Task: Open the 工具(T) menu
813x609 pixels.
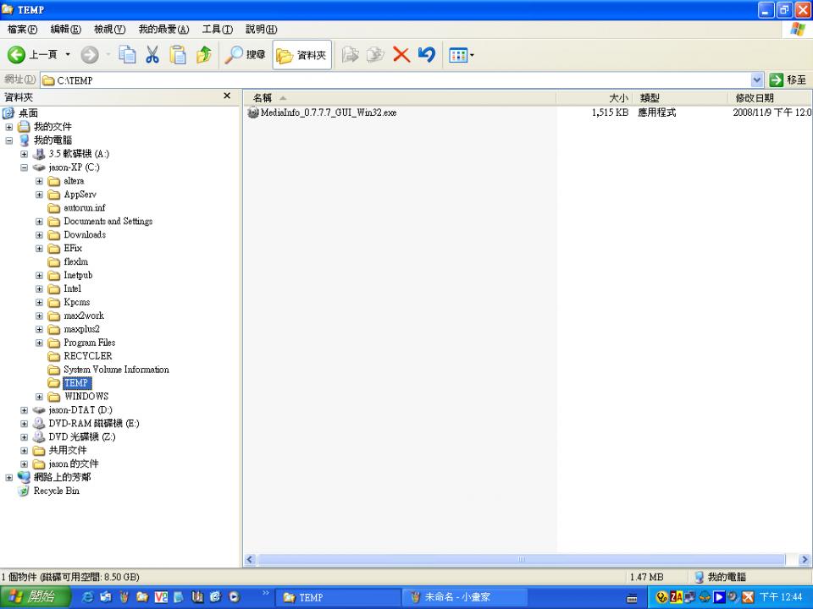Action: [218, 30]
